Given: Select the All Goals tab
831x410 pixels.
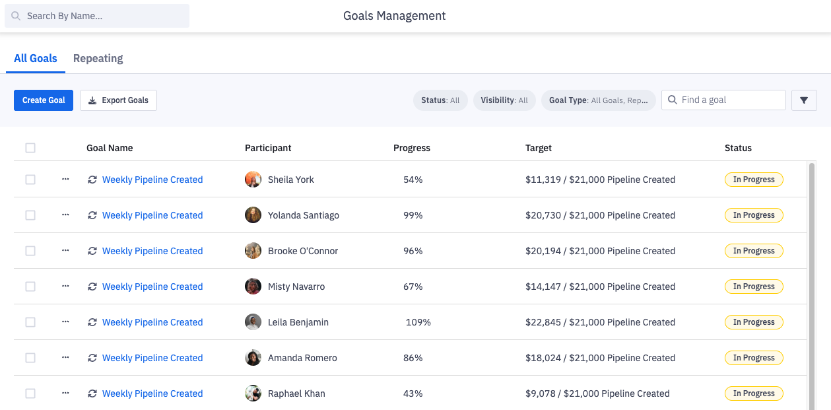Looking at the screenshot, I should click(x=36, y=58).
